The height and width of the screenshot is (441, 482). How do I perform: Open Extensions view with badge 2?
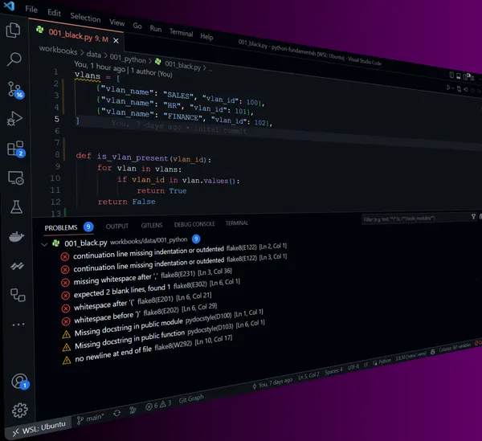[16, 149]
